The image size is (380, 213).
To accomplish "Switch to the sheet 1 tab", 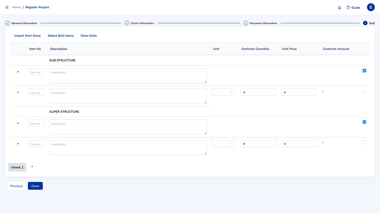I will tap(17, 167).
